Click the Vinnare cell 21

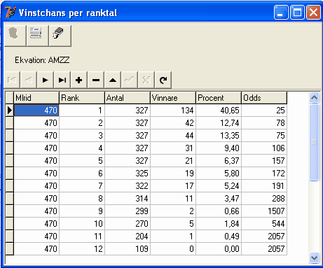tap(173, 160)
